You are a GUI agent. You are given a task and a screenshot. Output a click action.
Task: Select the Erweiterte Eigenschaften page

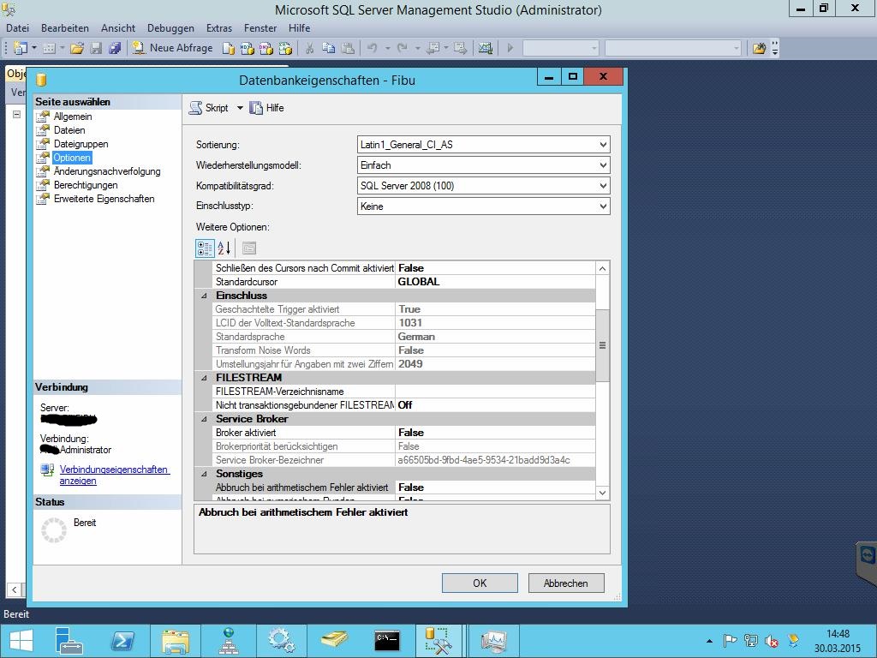pos(104,199)
